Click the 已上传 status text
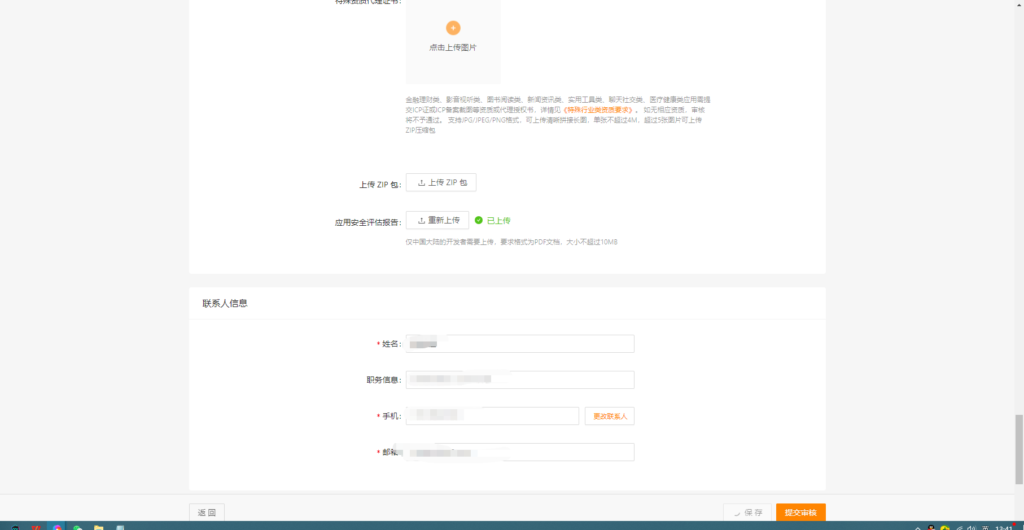Viewport: 1024px width, 530px height. click(x=498, y=221)
